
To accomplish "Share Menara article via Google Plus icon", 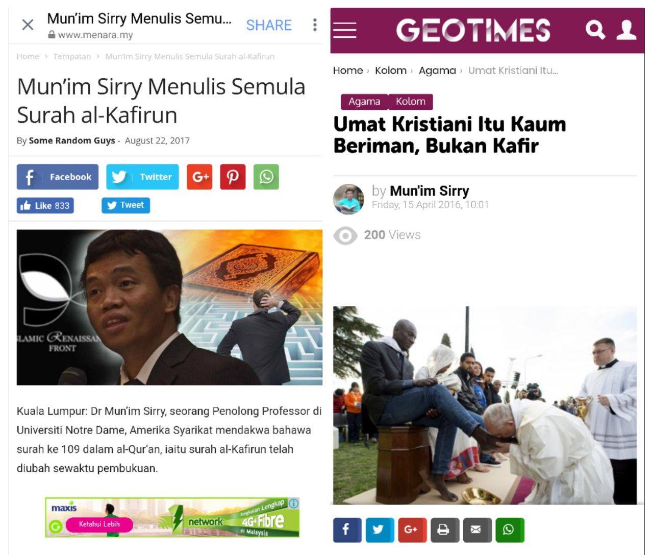I will pyautogui.click(x=199, y=177).
